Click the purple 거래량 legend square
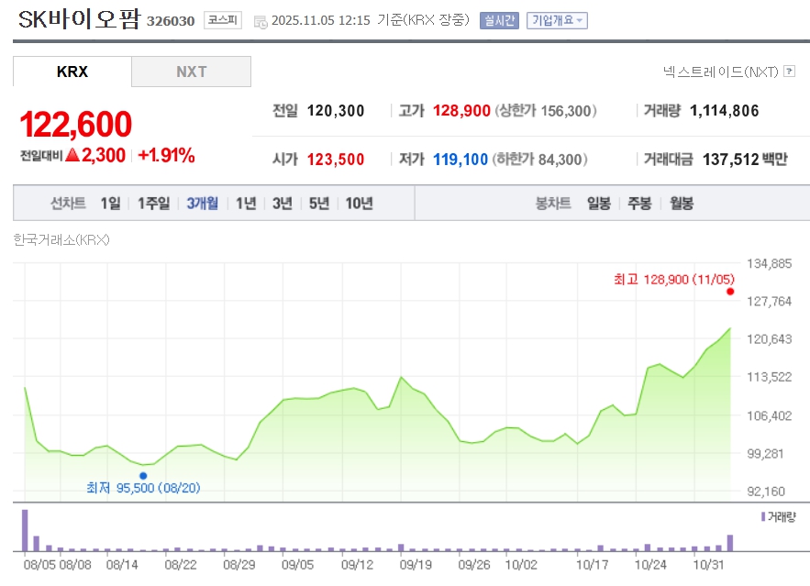The width and height of the screenshot is (810, 586). pyautogui.click(x=762, y=517)
